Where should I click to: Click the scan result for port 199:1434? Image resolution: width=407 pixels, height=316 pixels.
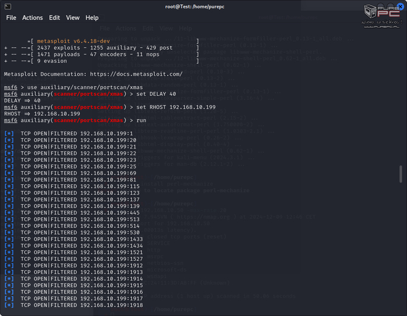pyautogui.click(x=74, y=246)
